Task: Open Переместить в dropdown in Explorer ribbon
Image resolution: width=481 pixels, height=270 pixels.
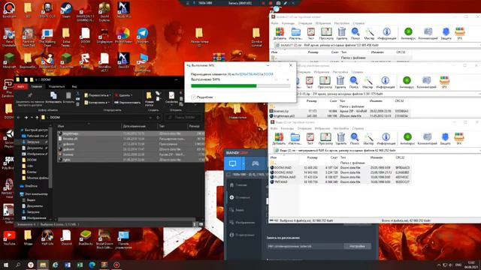Action: coord(96,95)
